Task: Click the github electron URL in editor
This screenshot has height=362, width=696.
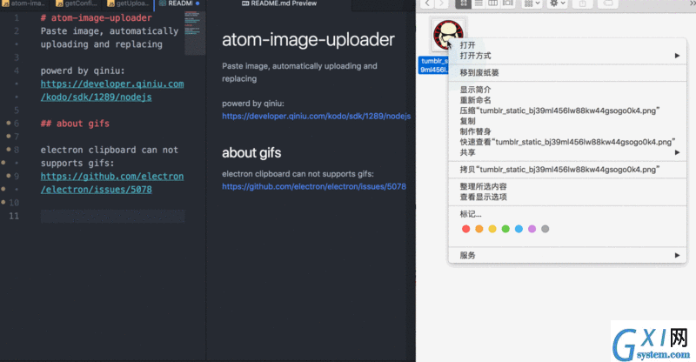Action: tap(112, 183)
